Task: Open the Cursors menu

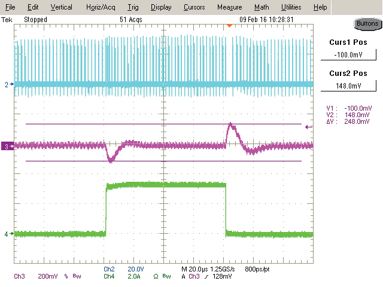Action: (194, 7)
